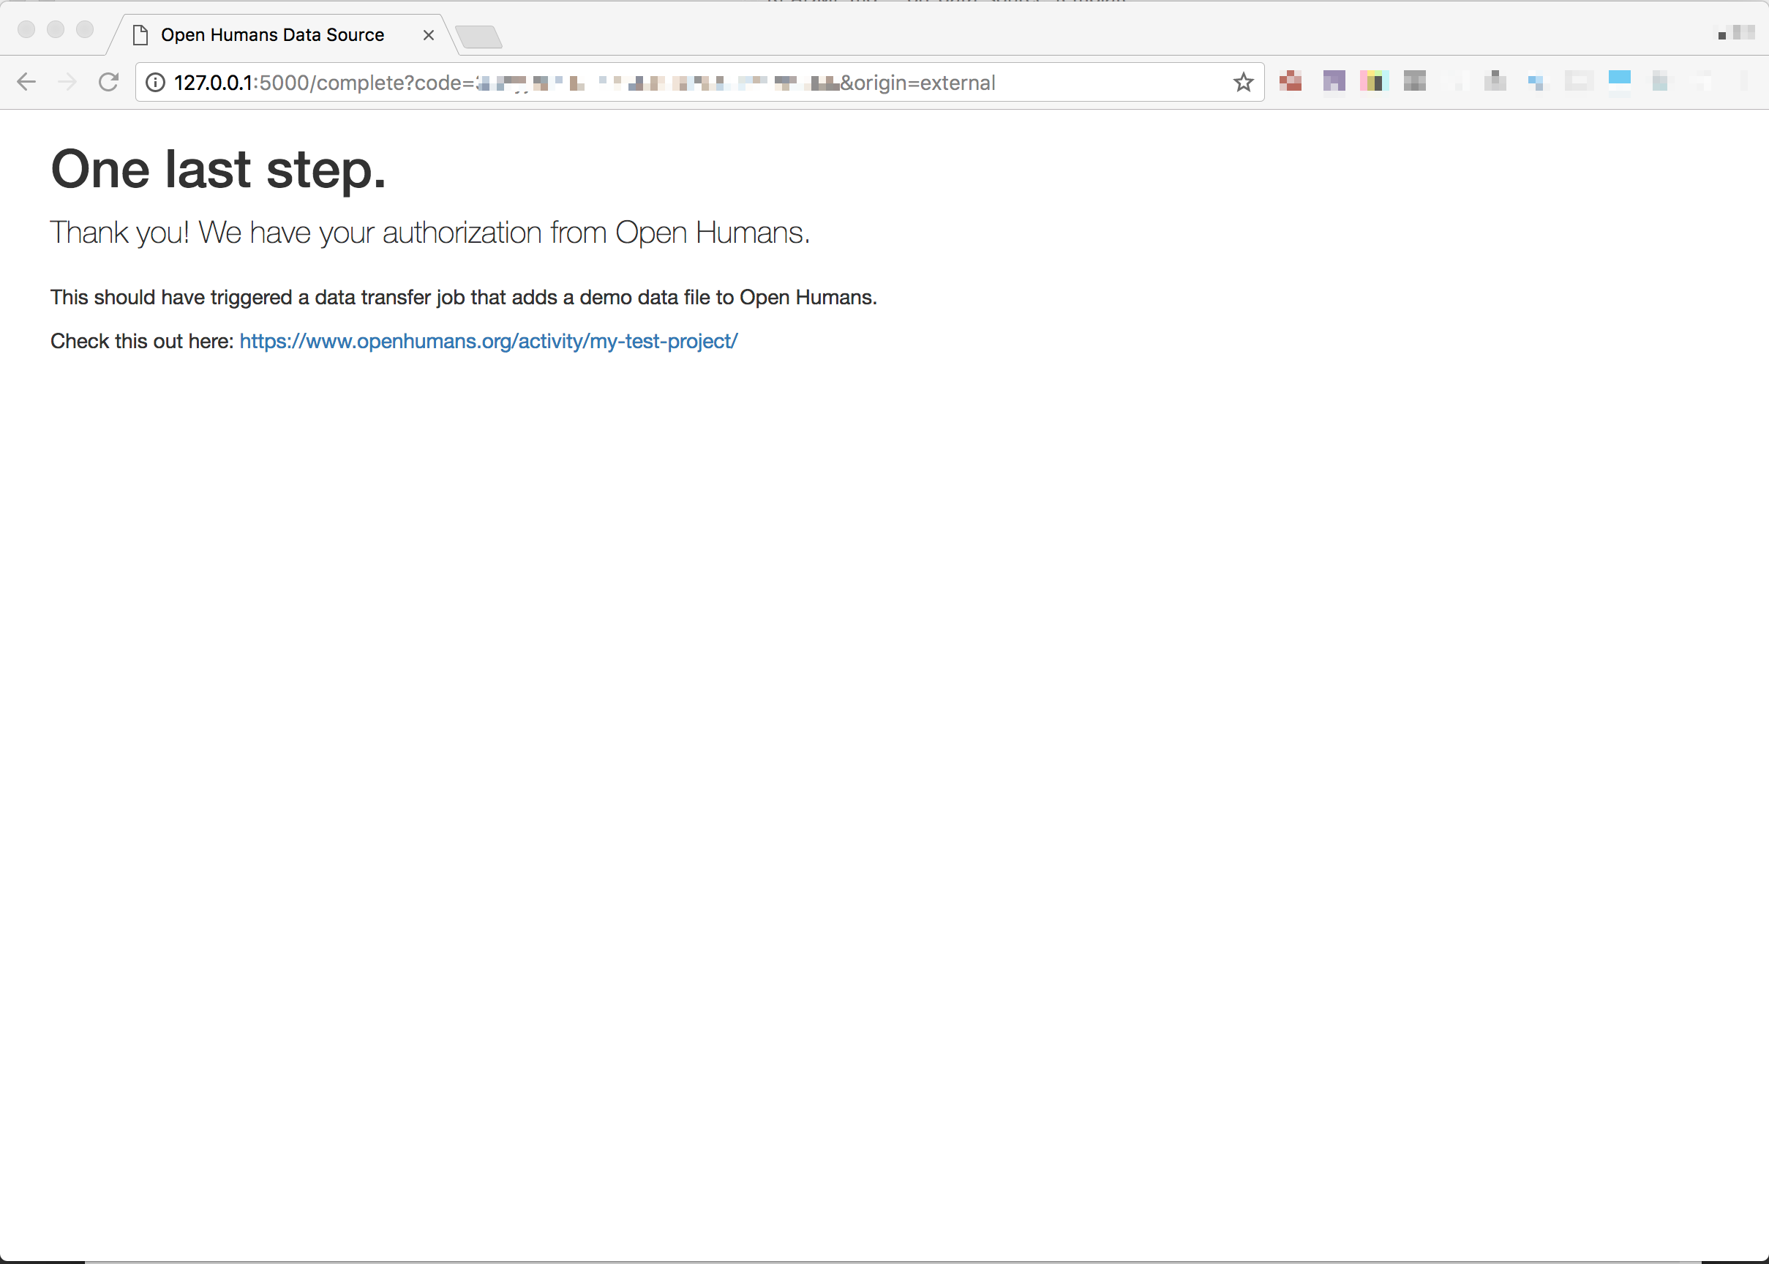Click the red window close button
1769x1264 pixels.
(26, 29)
